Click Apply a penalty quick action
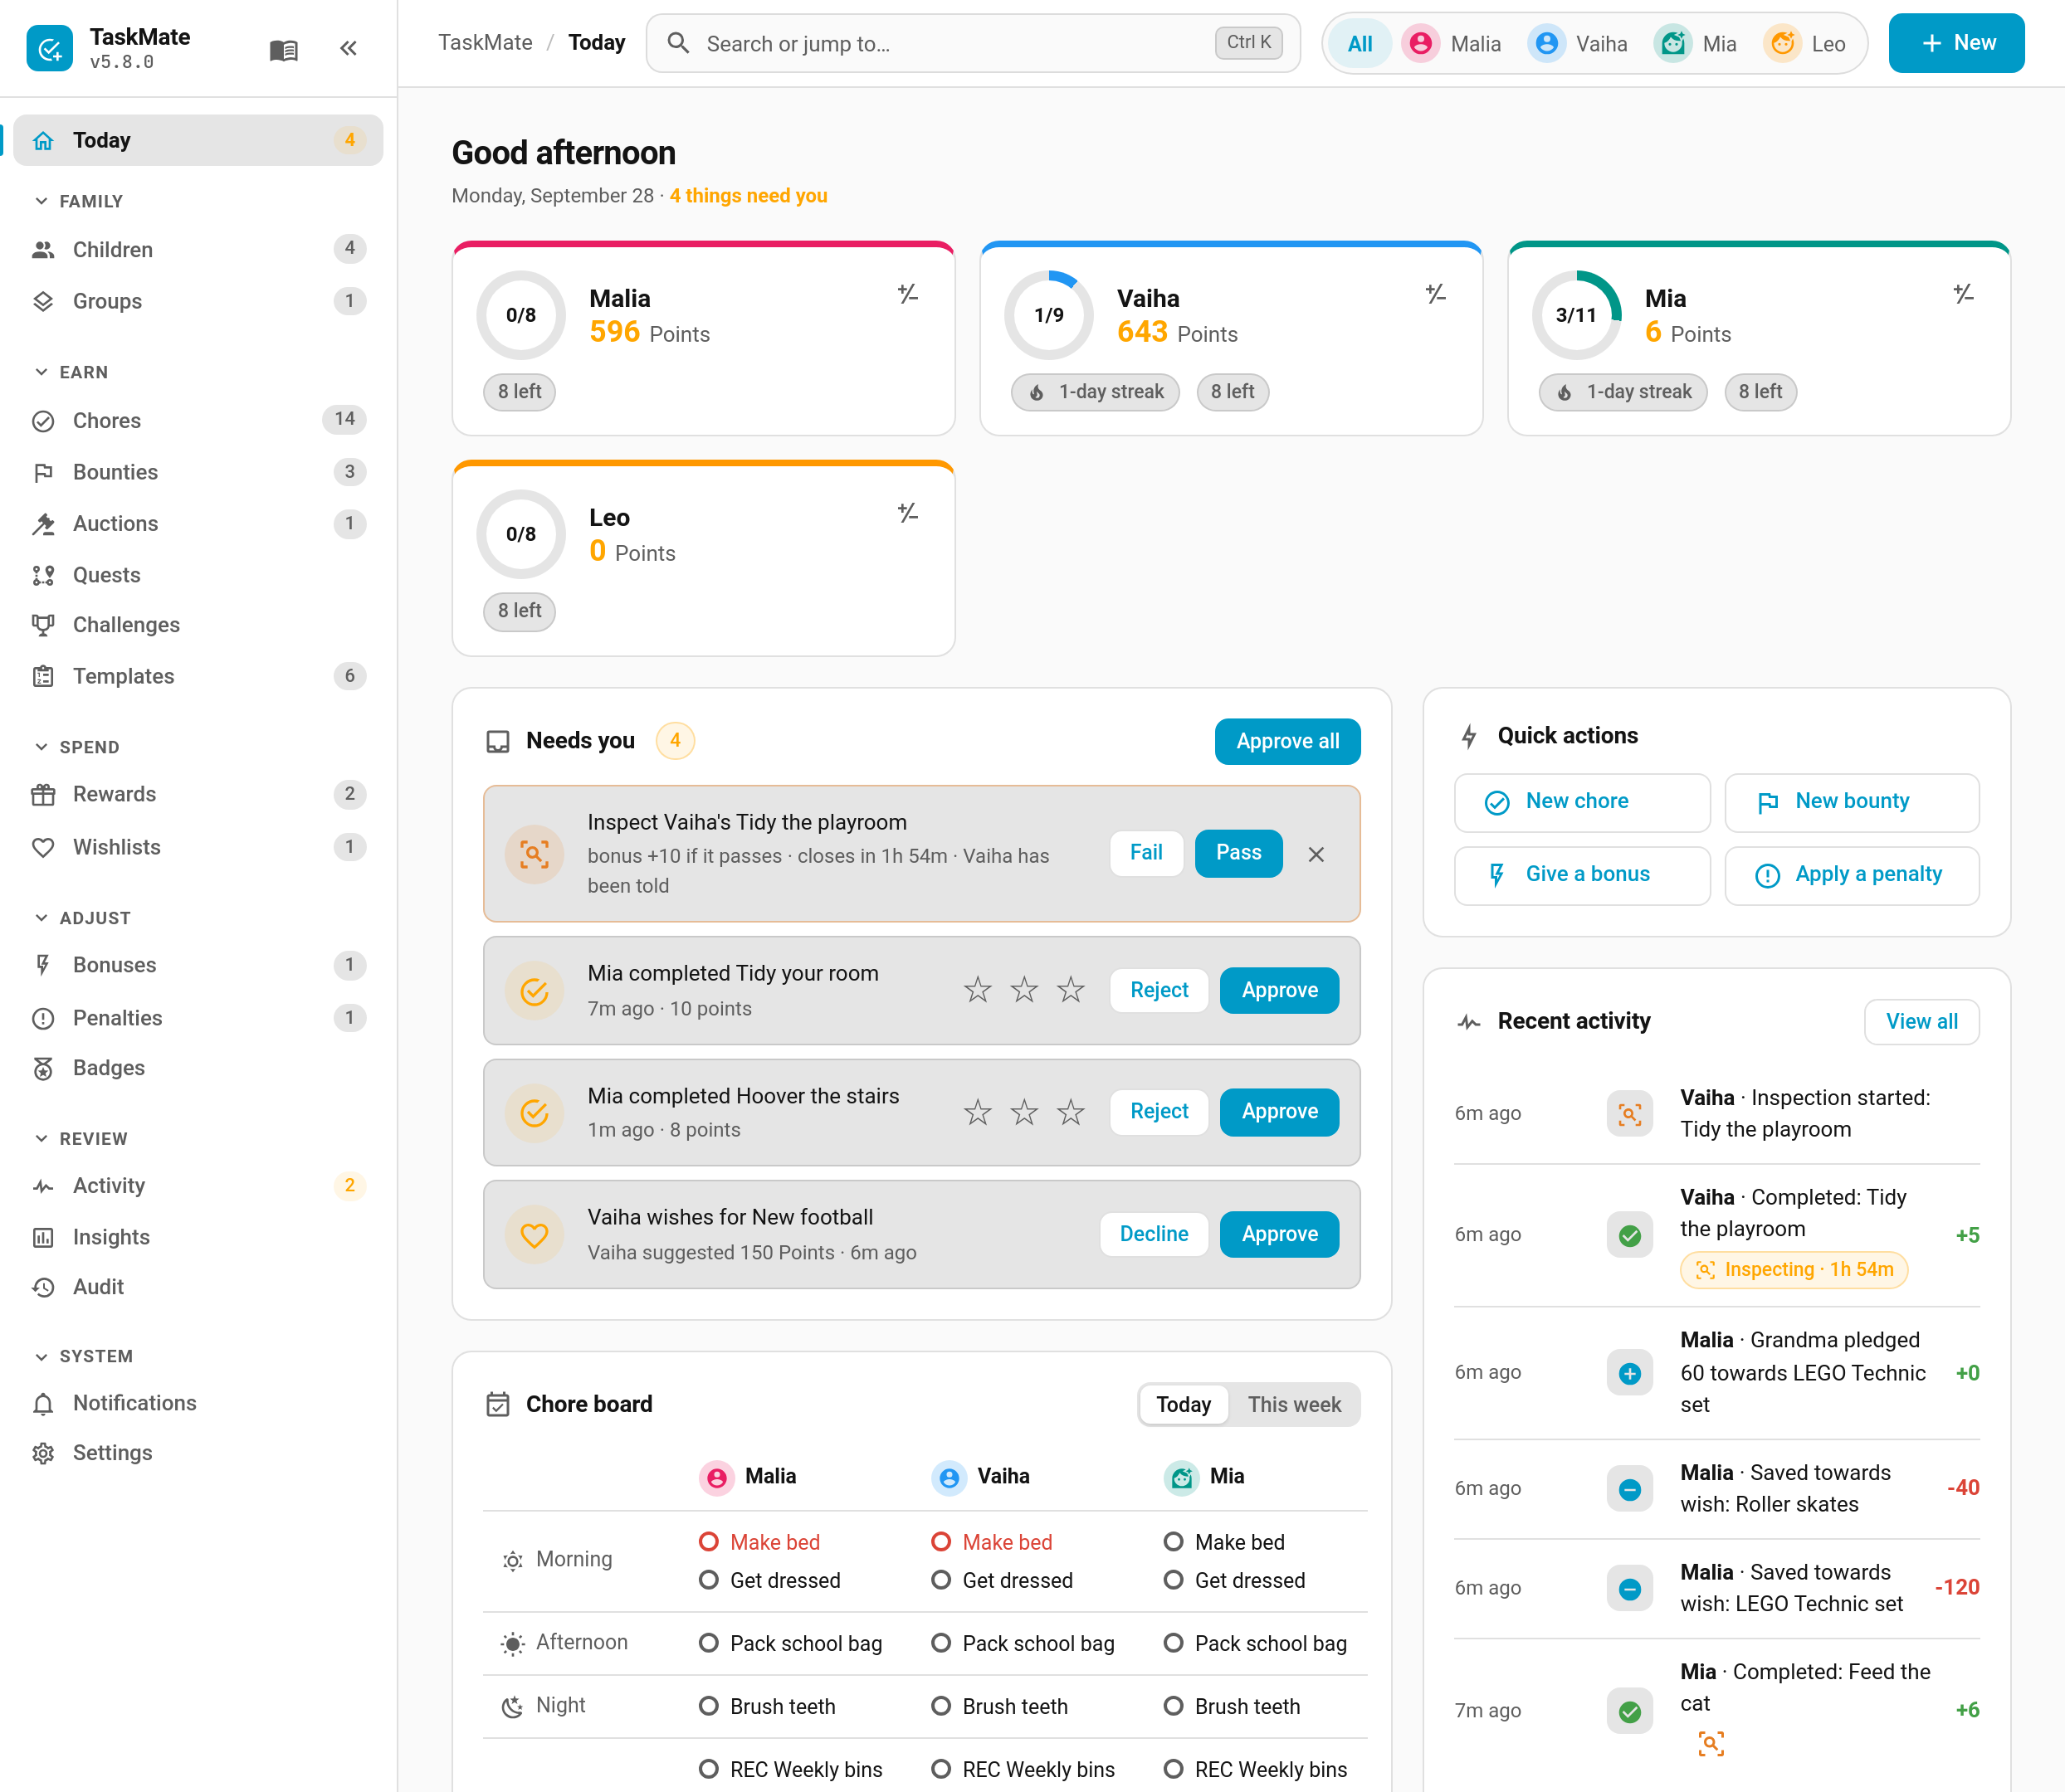This screenshot has width=2065, height=1792. point(1852,875)
